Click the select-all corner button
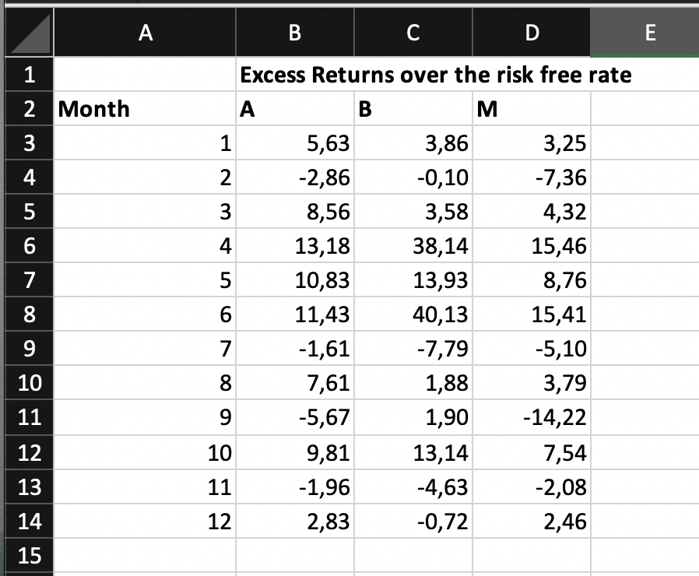Image resolution: width=699 pixels, height=576 pixels. (x=27, y=33)
